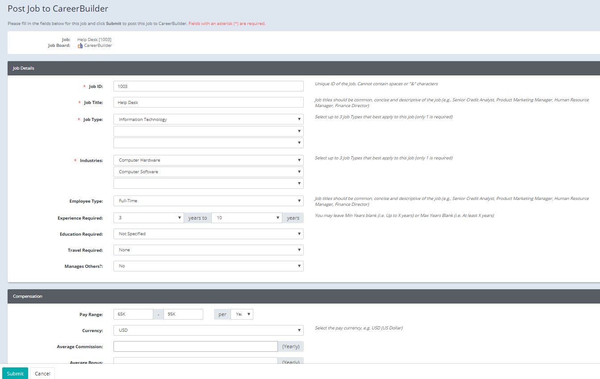Viewport: 600px width, 379px height.
Task: Open the Manages Others dropdown
Action: click(208, 266)
